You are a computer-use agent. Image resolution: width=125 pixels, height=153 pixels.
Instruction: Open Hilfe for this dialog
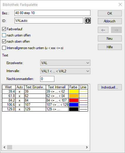110,47
